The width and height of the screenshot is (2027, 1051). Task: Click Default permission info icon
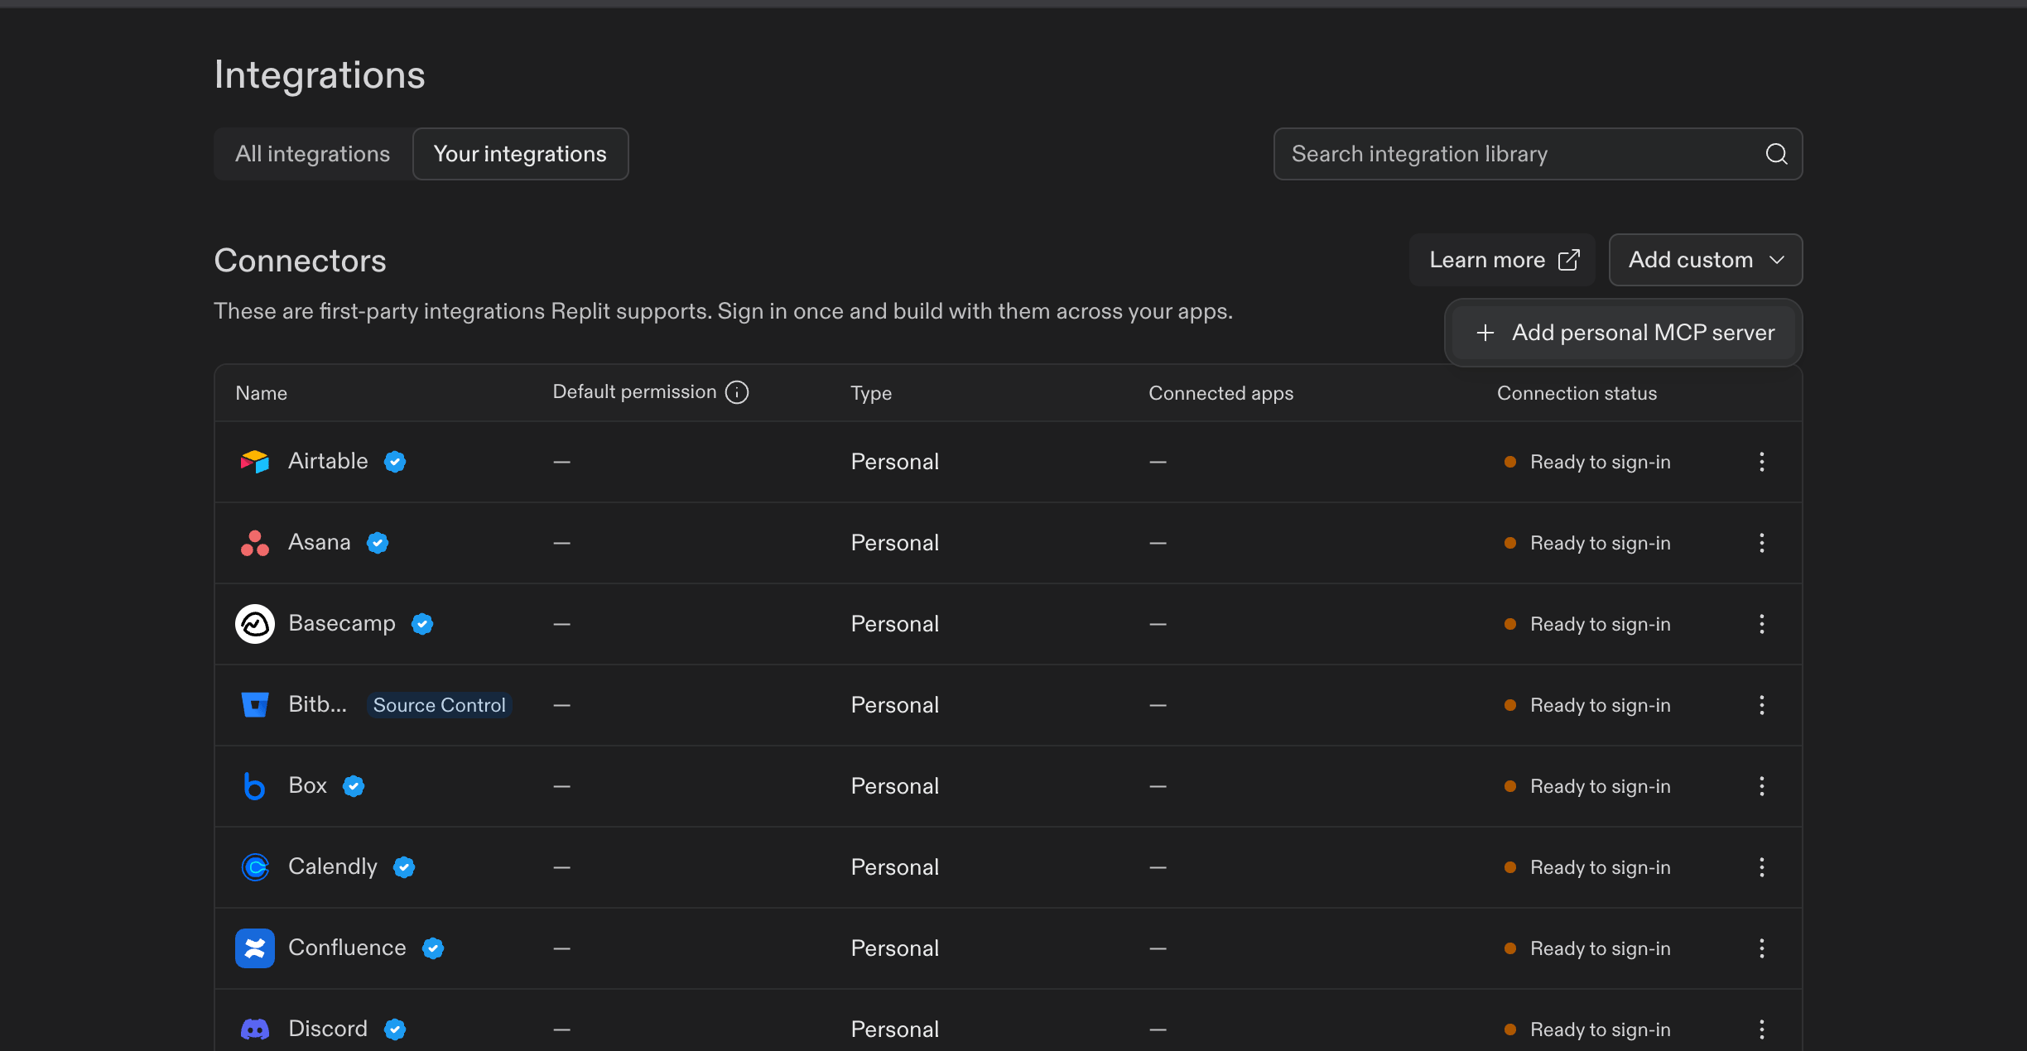(x=737, y=392)
